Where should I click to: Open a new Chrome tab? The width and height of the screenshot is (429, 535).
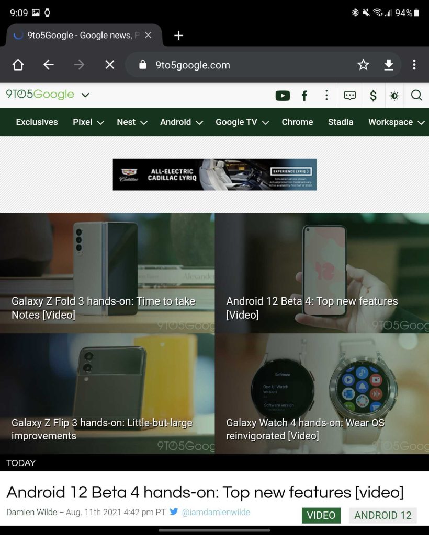click(x=178, y=36)
